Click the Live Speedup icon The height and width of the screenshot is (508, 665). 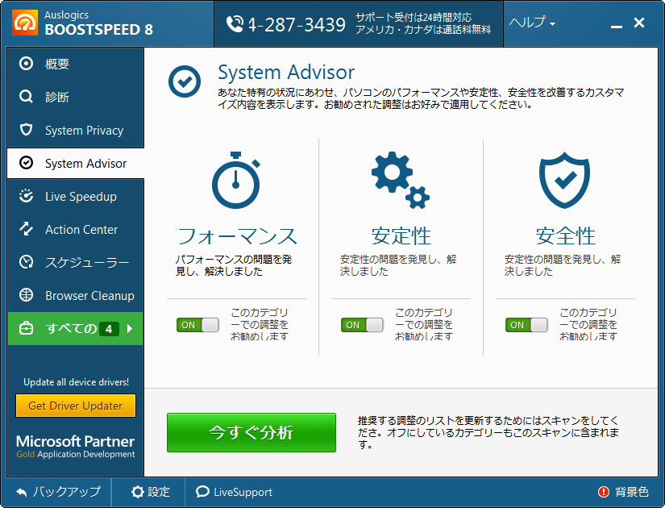tap(26, 196)
